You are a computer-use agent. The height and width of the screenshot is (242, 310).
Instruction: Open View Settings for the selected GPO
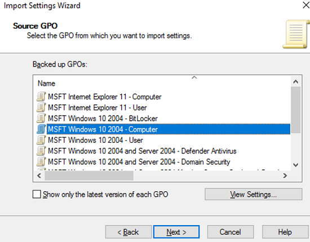tap(254, 194)
